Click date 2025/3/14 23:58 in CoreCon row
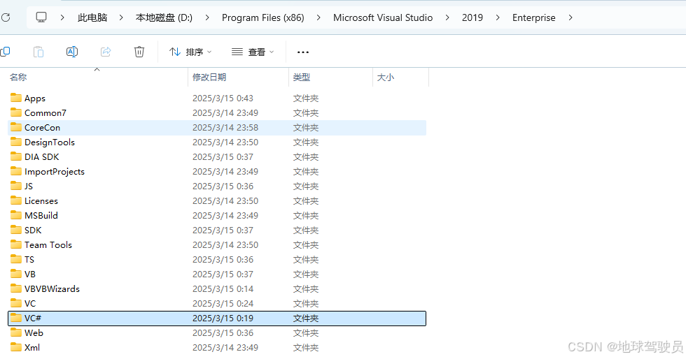The height and width of the screenshot is (359, 686). click(x=225, y=128)
